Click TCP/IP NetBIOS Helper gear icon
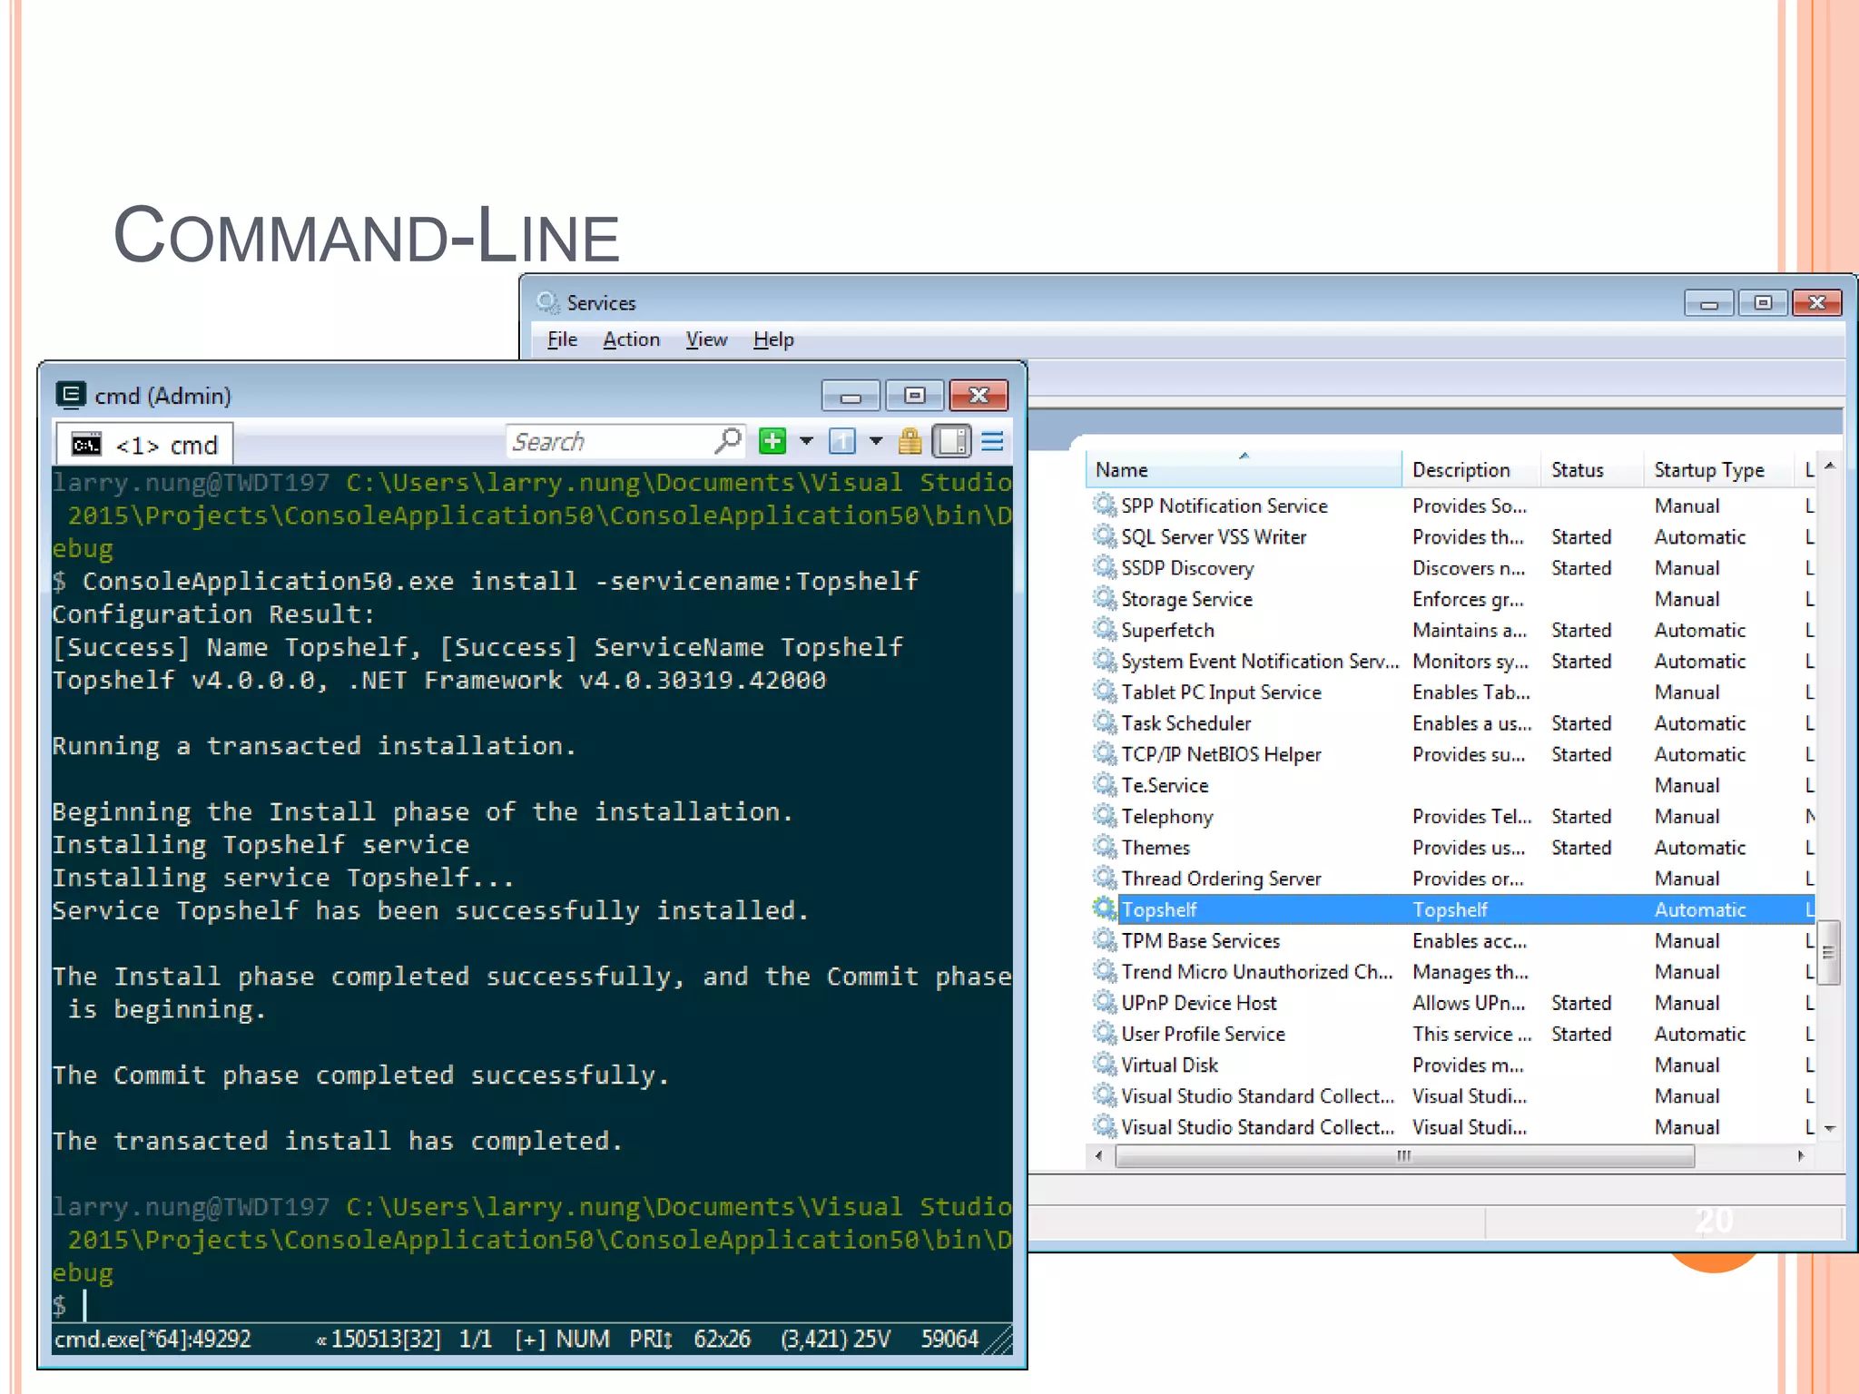Screen dimensions: 1859x1394 [1104, 753]
